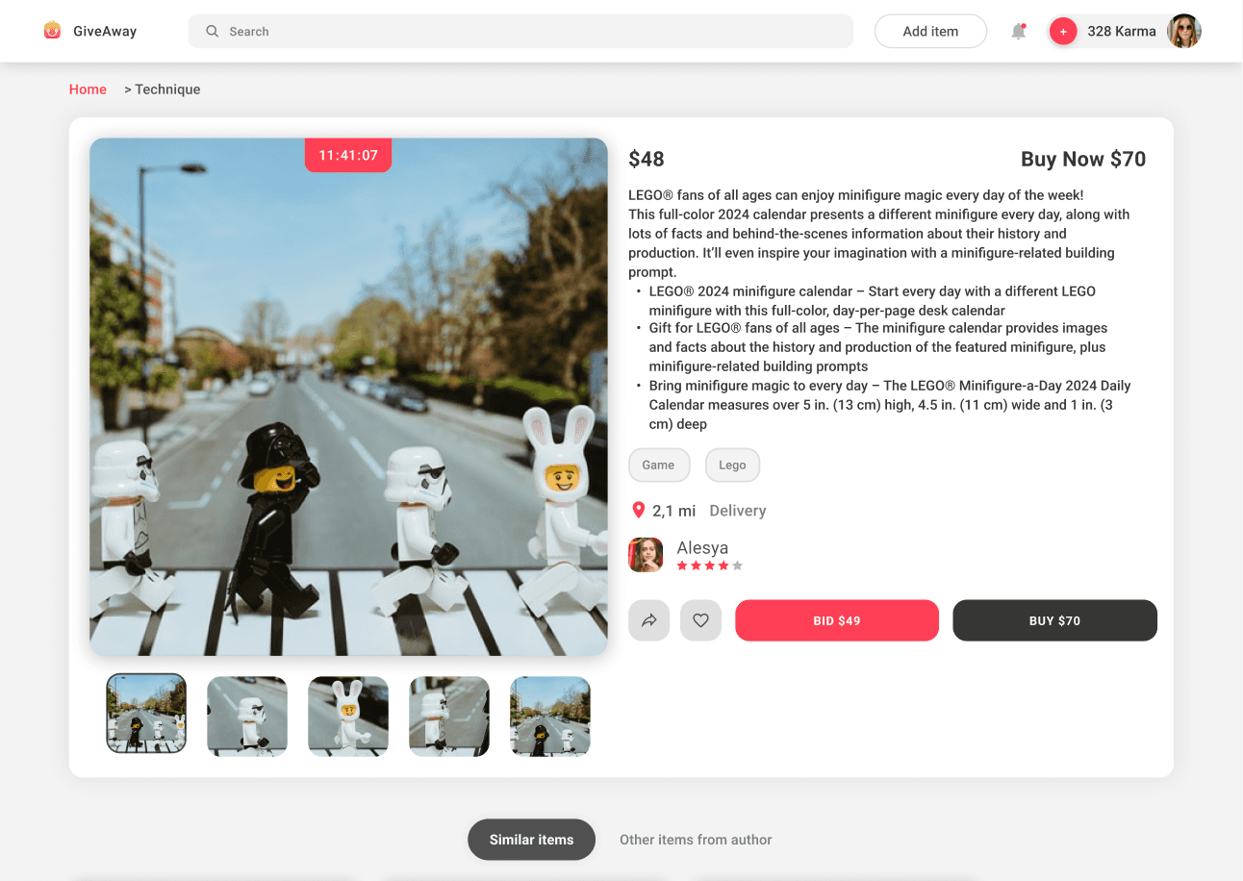Select the fourth thumbnail of stormtrooper side view
The width and height of the screenshot is (1243, 881).
(449, 716)
